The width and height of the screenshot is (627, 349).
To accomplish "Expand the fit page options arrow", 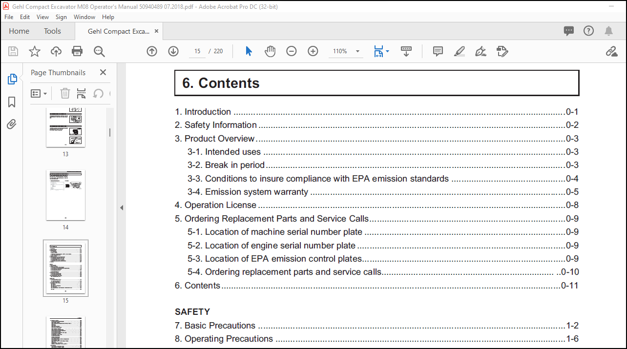I will tap(388, 51).
